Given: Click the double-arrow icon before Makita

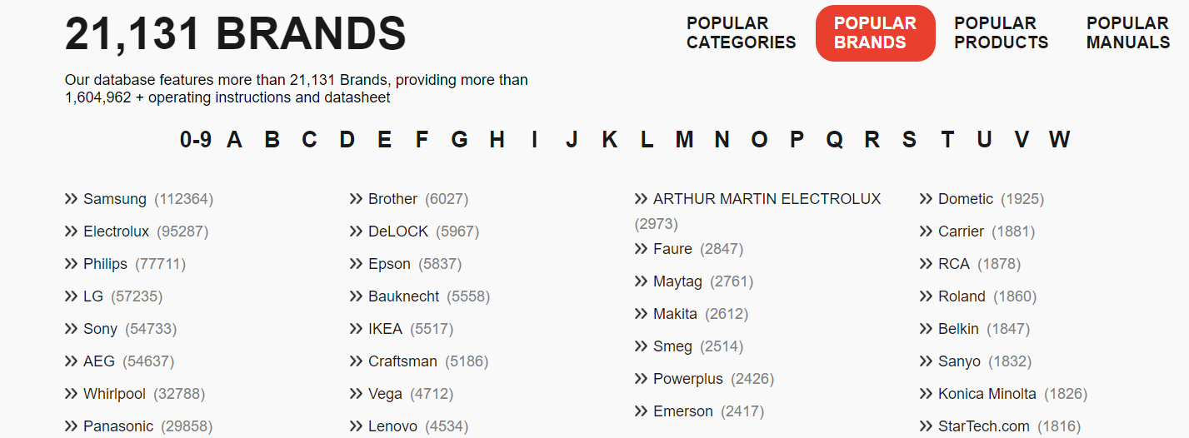Looking at the screenshot, I should (641, 314).
